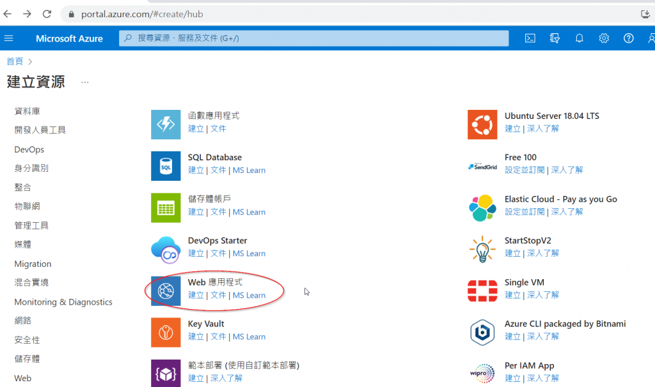
Task: Click 建立 under StartStopV2
Action: [x=512, y=254]
